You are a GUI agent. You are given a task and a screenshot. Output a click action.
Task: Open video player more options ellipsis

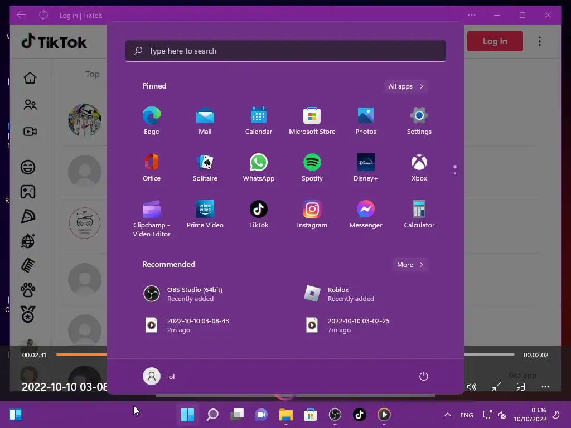pos(545,387)
